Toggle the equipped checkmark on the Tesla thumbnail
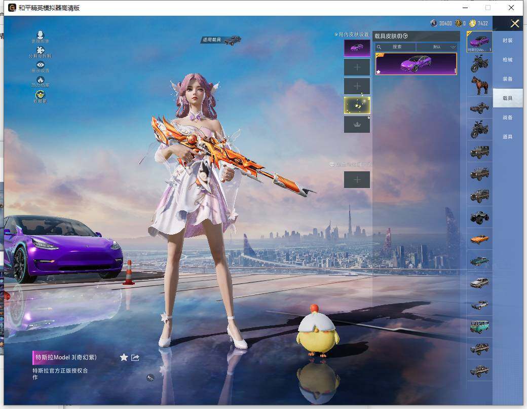The image size is (527, 409). (378, 55)
